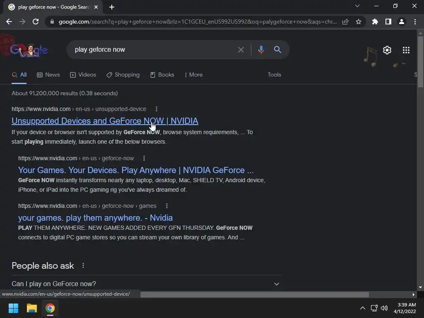Open Google quick settings gear
Image resolution: width=424 pixels, height=318 pixels.
[387, 50]
